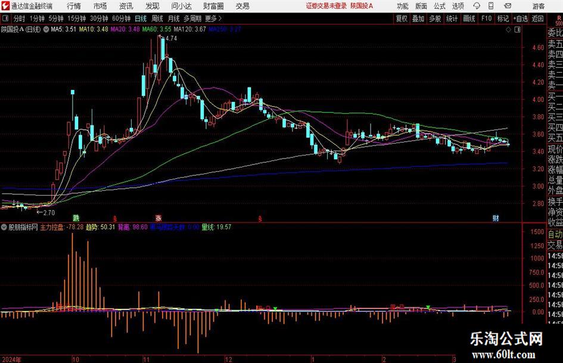Click the round settings icon beside 陕国投A(日线)
This screenshot has height=363, width=563.
(x=46, y=29)
